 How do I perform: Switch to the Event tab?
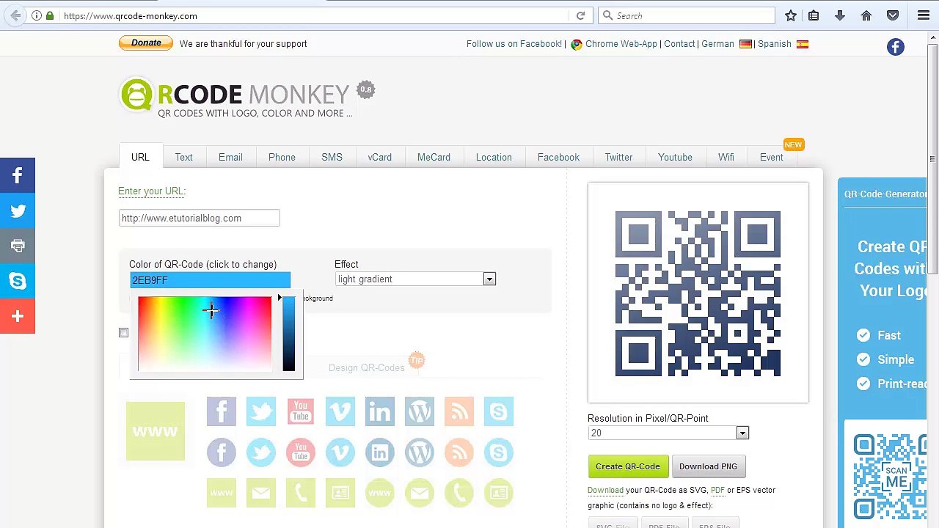point(772,157)
